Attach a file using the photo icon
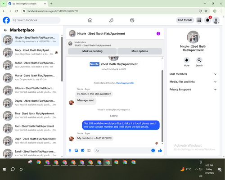Image resolution: width=225 pixels, height=180 pixels. pyautogui.click(x=76, y=150)
